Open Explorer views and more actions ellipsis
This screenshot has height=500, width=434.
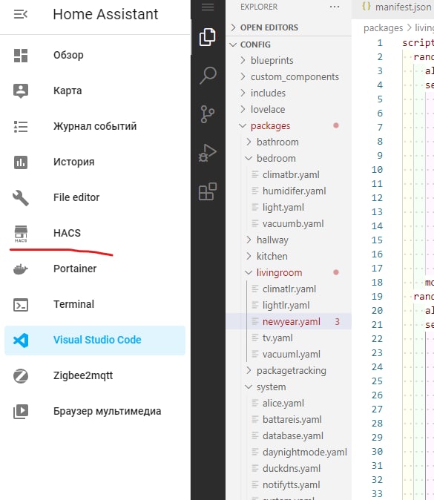[x=335, y=7]
